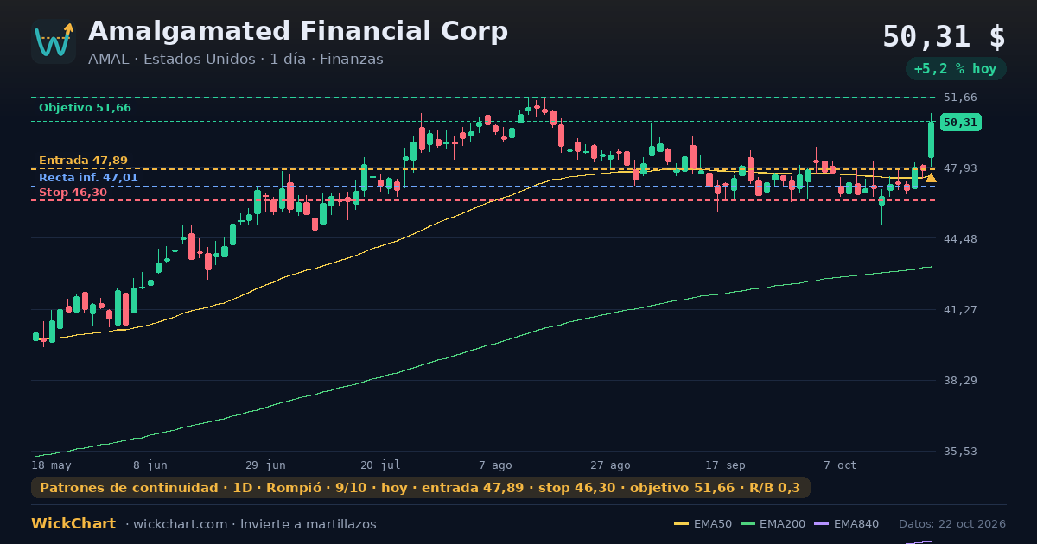Image resolution: width=1037 pixels, height=544 pixels.
Task: Click the EMA50 legend color line
Action: pyautogui.click(x=681, y=524)
